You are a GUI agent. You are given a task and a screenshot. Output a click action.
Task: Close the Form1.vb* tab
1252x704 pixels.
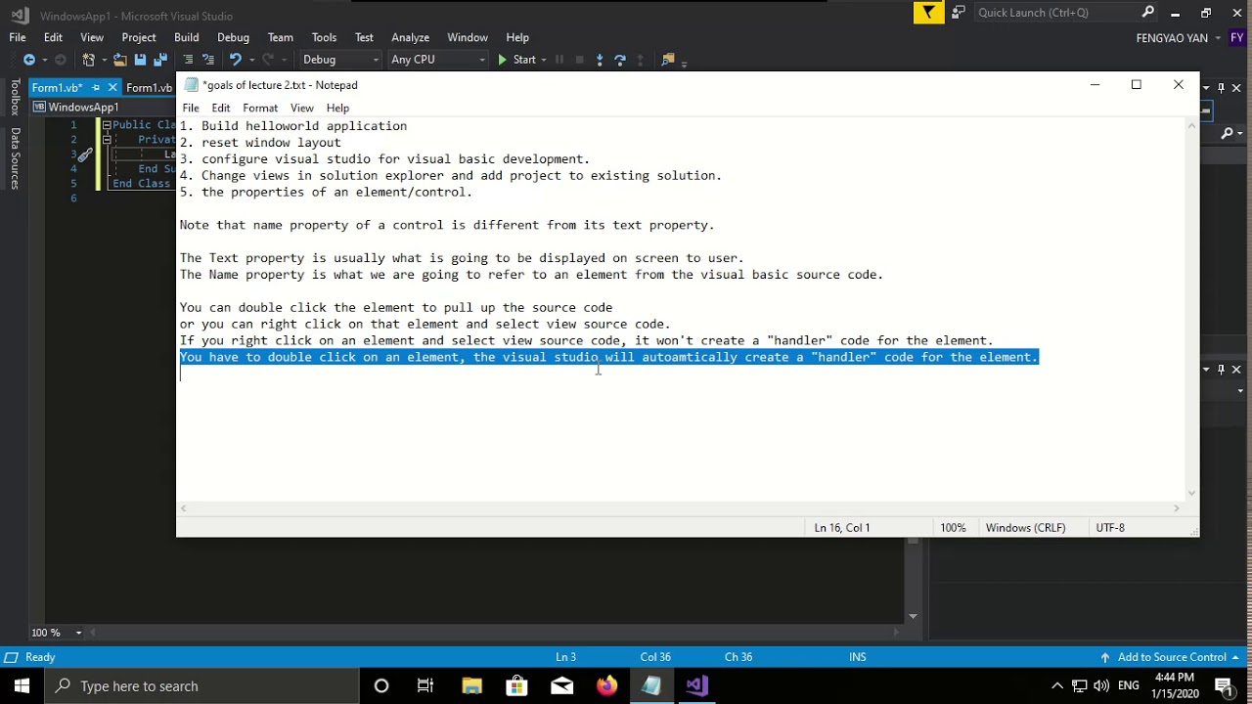[x=112, y=88]
